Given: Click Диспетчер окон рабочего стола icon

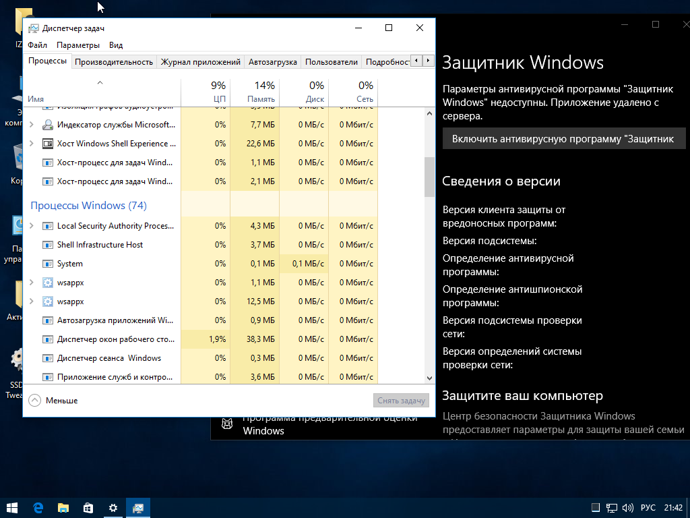Looking at the screenshot, I should click(x=48, y=340).
